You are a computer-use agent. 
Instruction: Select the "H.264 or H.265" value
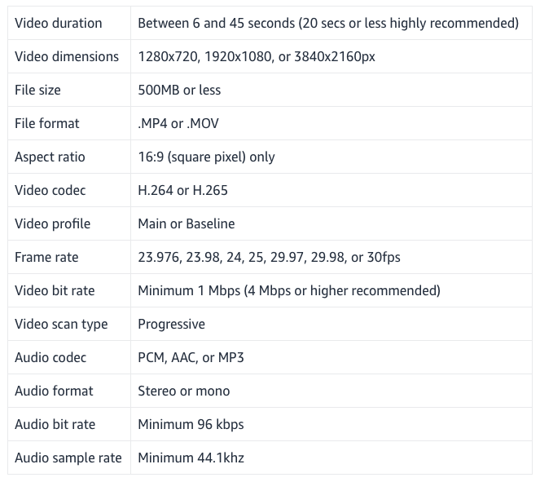(x=182, y=190)
